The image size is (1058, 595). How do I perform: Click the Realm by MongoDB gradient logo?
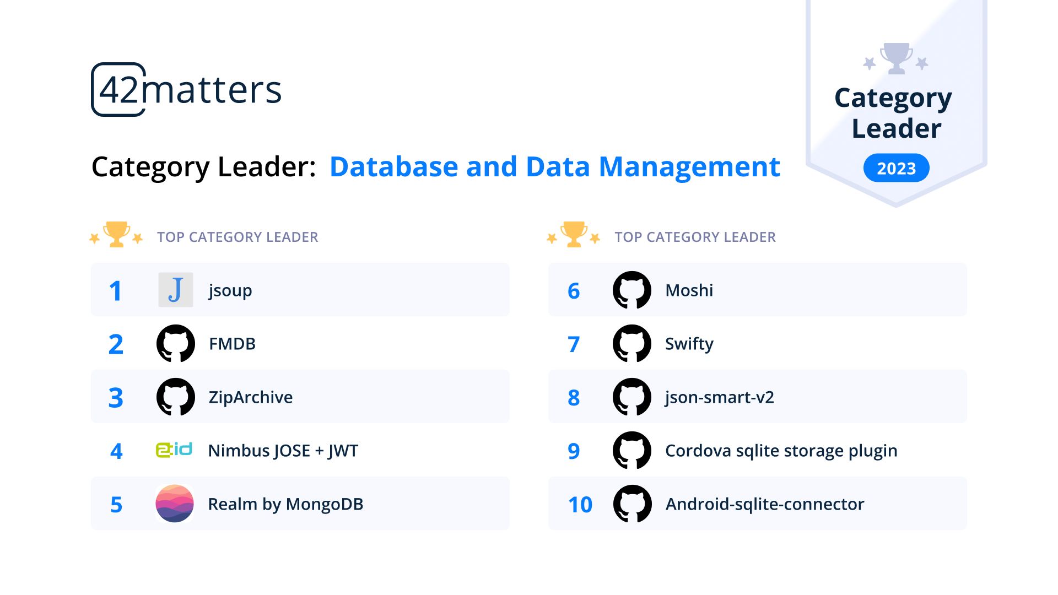[175, 504]
